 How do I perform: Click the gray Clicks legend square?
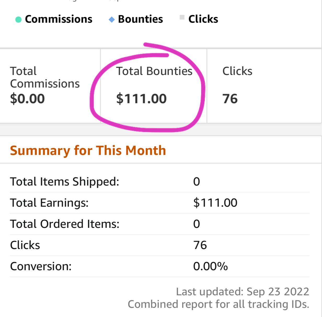[182, 18]
